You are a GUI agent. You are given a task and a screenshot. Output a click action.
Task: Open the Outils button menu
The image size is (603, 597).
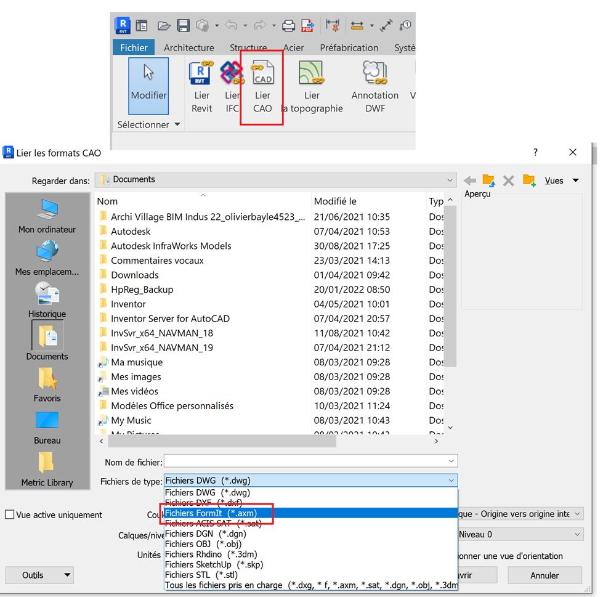[x=39, y=575]
